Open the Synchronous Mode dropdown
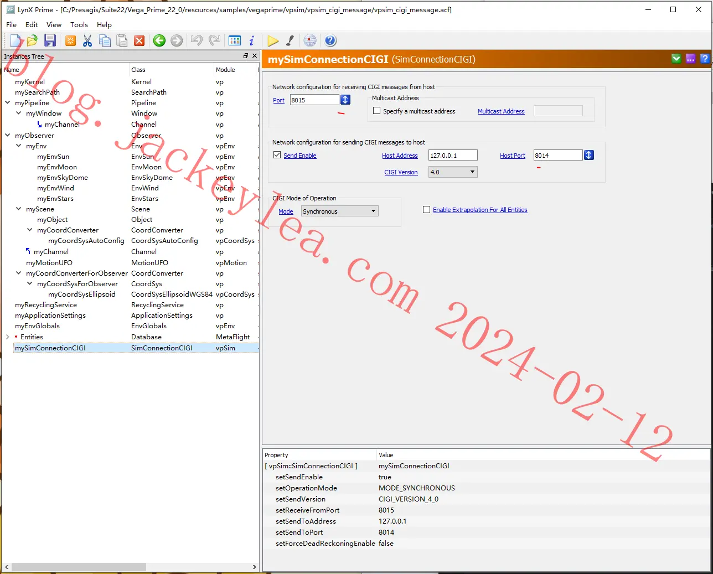Image resolution: width=713 pixels, height=574 pixels. pyautogui.click(x=340, y=211)
